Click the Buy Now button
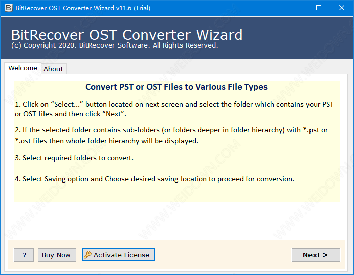 56,255
